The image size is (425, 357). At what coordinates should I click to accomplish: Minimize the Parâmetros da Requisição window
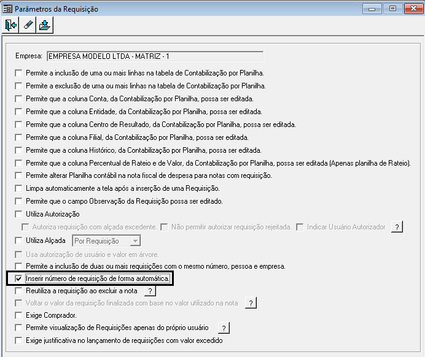pyautogui.click(x=372, y=9)
